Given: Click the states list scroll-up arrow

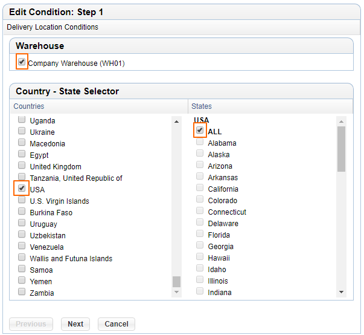Looking at the screenshot, I should pos(341,122).
